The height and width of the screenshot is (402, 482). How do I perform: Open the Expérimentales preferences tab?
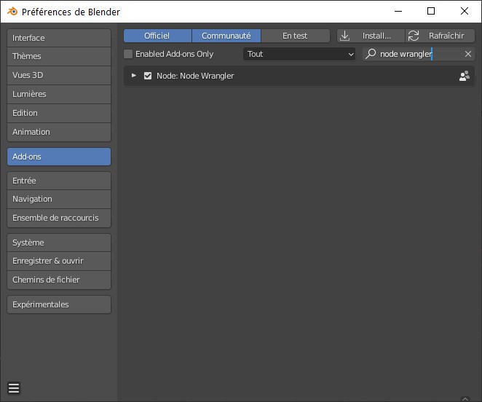[59, 304]
